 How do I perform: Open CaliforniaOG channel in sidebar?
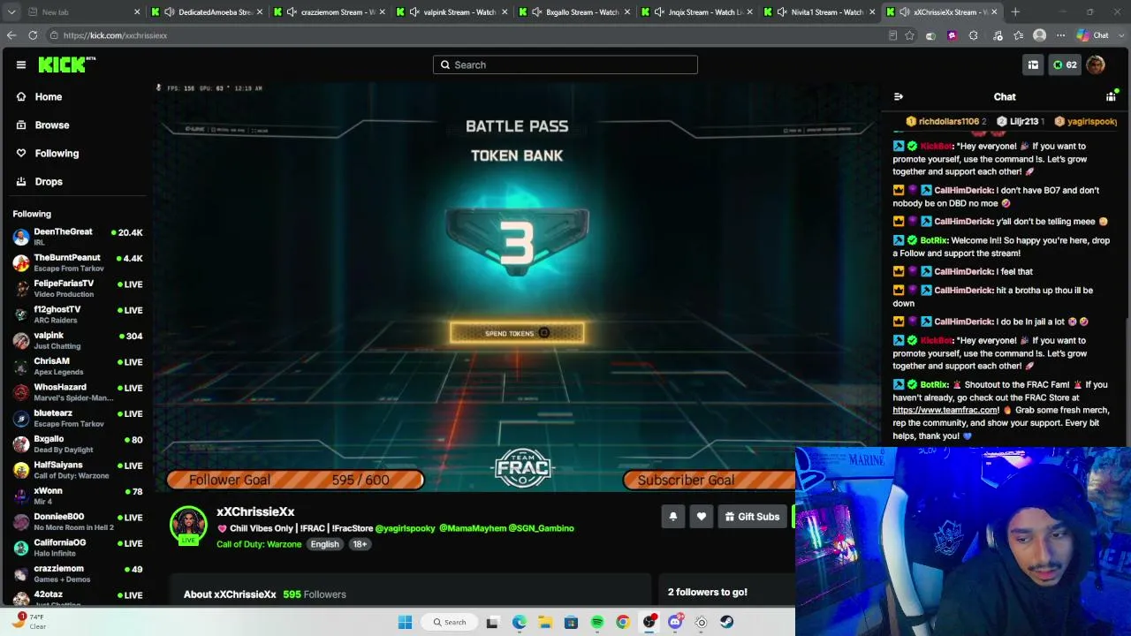point(78,548)
